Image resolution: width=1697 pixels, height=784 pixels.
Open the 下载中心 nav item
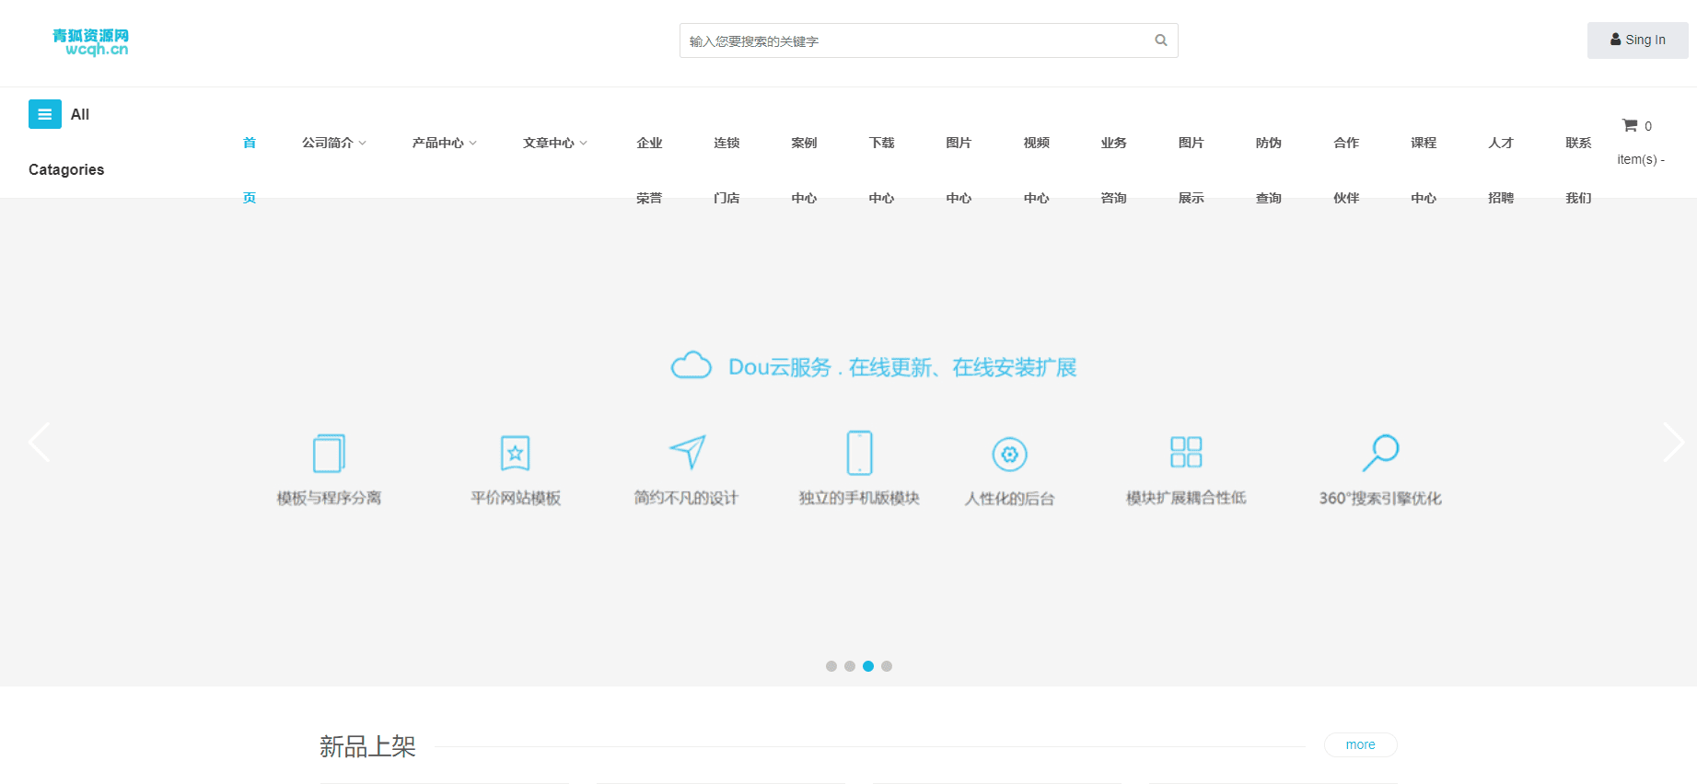click(x=881, y=170)
